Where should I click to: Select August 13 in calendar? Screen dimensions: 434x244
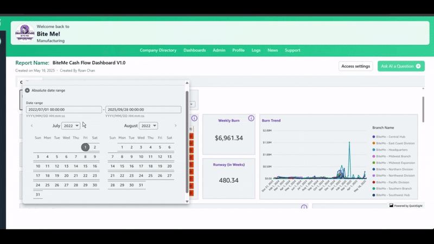(169, 157)
